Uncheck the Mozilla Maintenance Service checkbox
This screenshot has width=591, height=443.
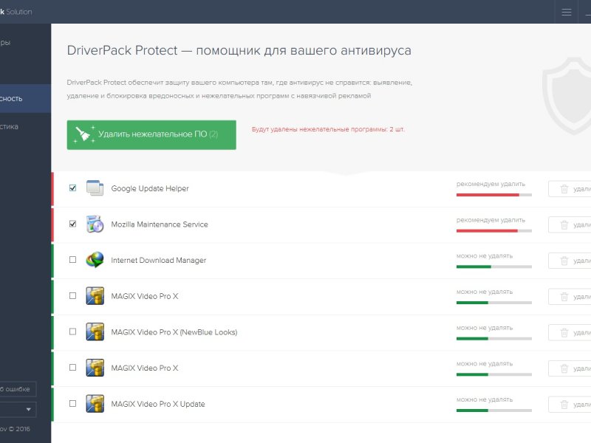72,224
